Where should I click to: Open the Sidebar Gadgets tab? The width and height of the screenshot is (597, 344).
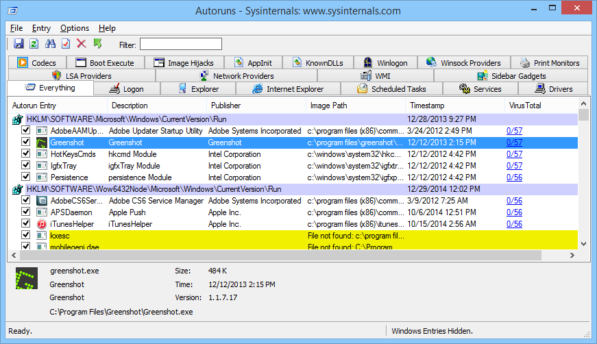pos(512,76)
